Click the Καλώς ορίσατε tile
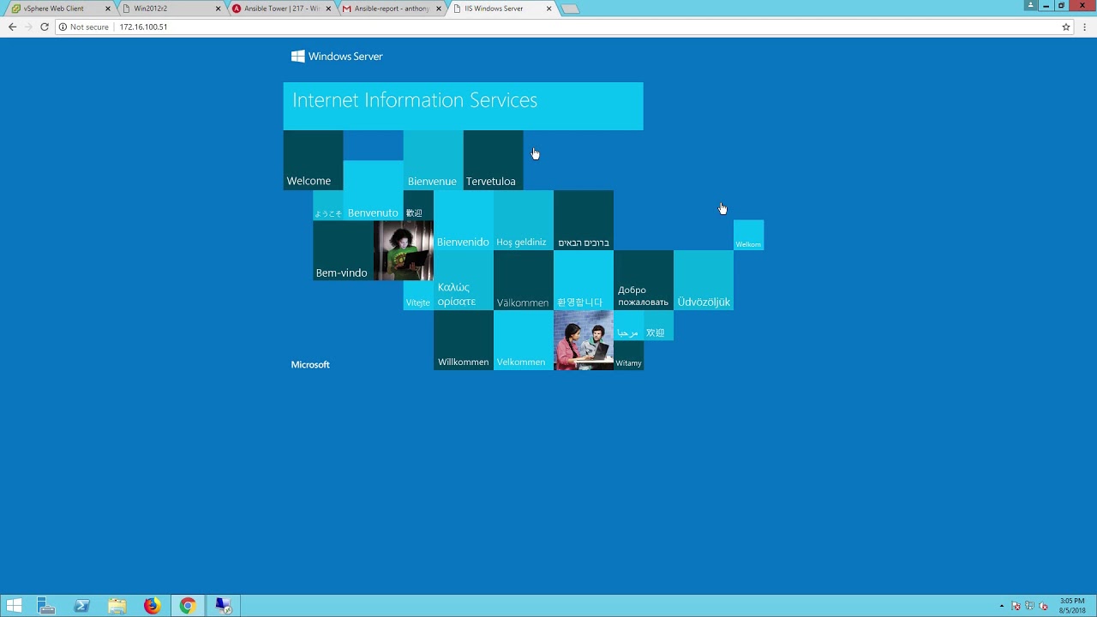Viewport: 1097px width, 617px height. [x=463, y=280]
